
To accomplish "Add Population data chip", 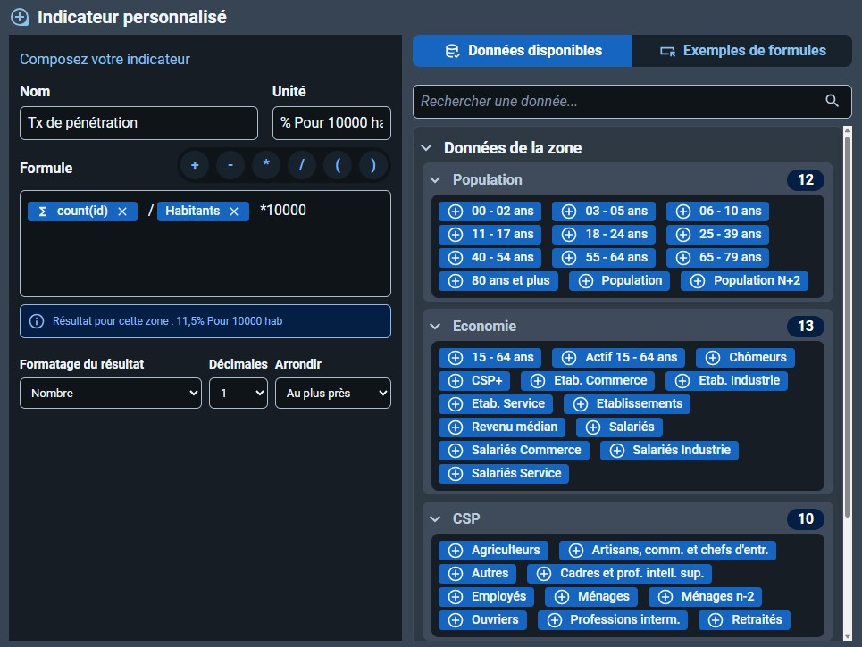I will (619, 280).
